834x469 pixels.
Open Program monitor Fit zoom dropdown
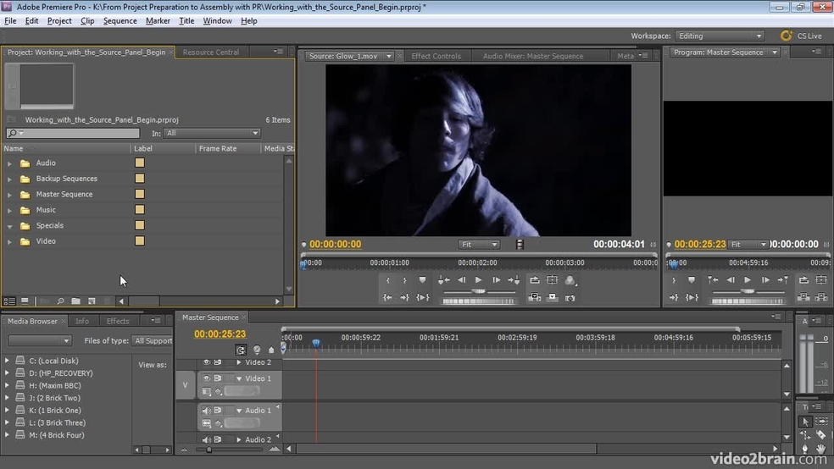click(748, 245)
